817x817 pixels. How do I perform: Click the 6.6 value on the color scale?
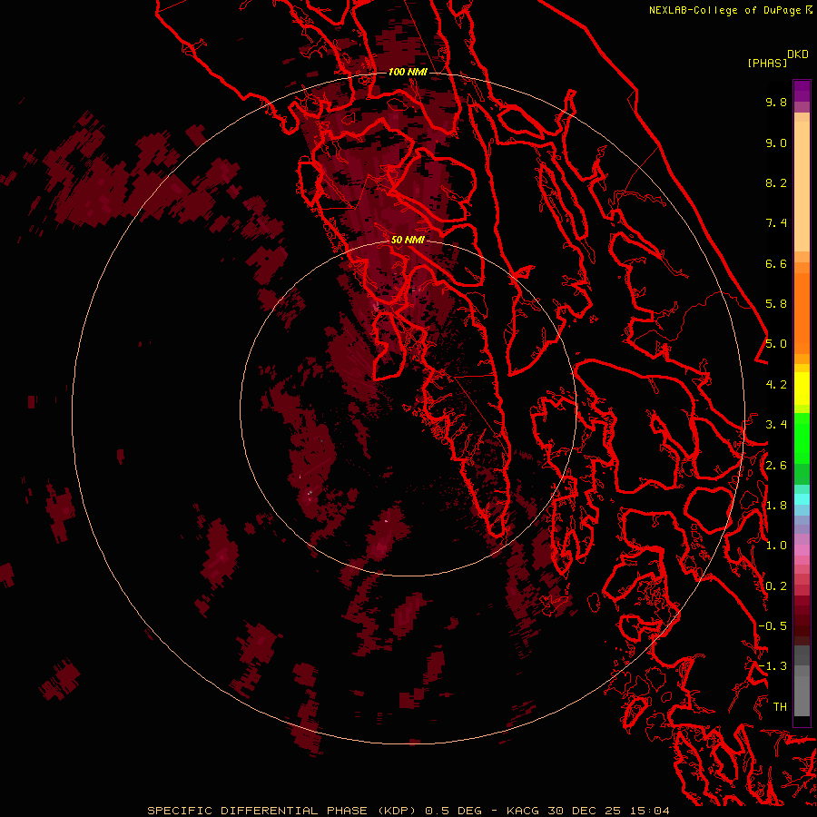[776, 263]
